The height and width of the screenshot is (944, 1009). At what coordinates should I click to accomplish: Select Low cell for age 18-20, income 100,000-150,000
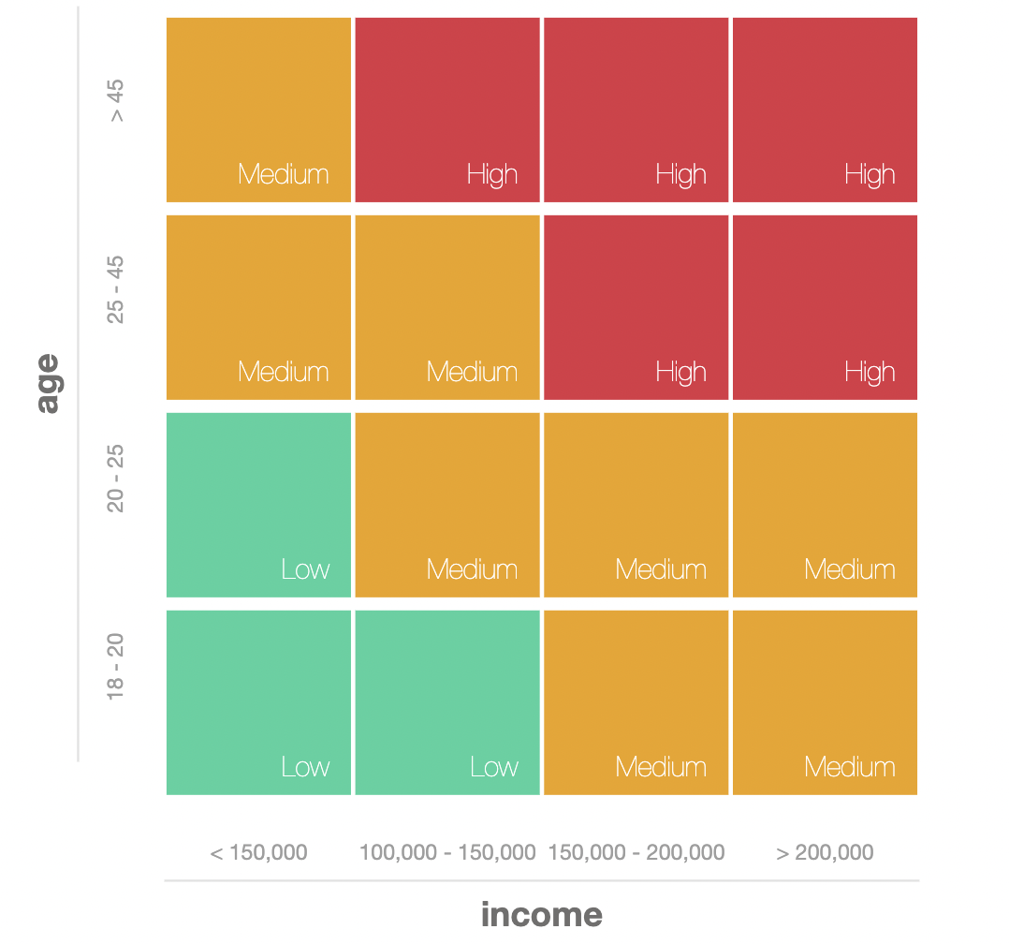pos(447,702)
